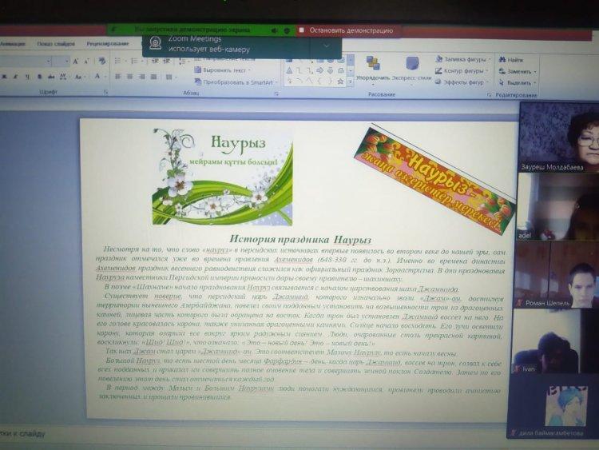The height and width of the screenshot is (450, 599).
Task: Open the Показ слайдов ribbon tab
Action: coord(56,43)
